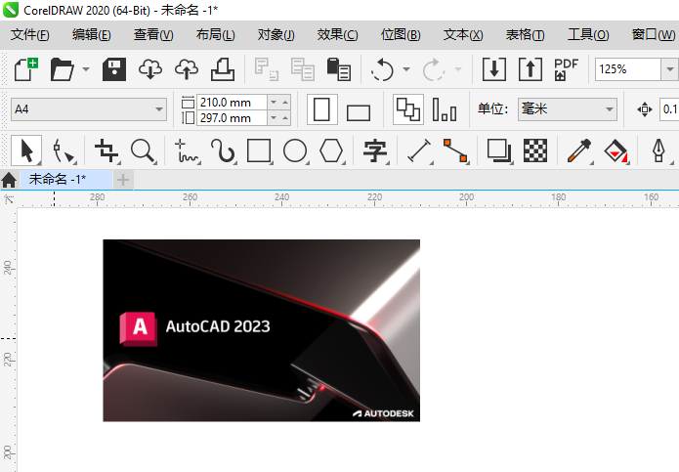
Task: Open the 文本(X) menu
Action: (463, 34)
